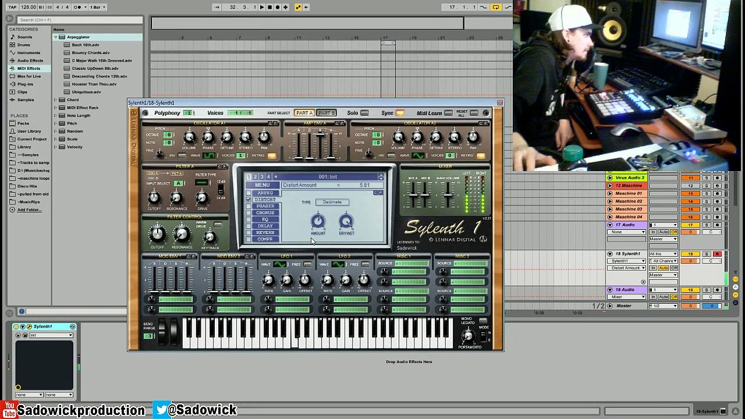Select PART A in Sylenth1
Image resolution: width=745 pixels, height=419 pixels.
pyautogui.click(x=304, y=113)
